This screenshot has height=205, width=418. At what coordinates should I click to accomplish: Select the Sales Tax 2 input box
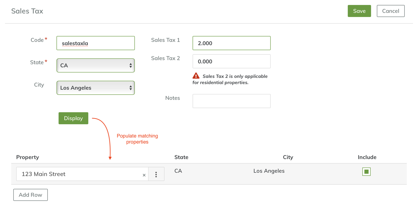click(x=231, y=61)
